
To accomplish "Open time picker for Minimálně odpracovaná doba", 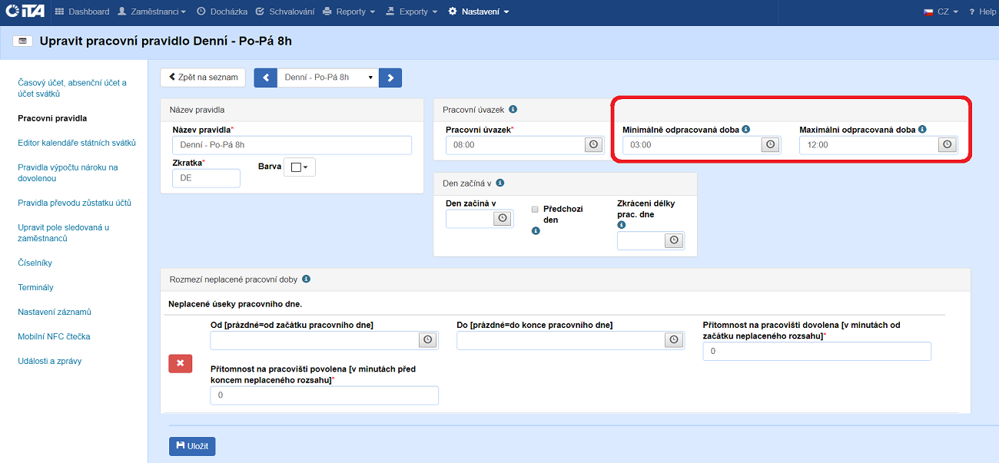I will 770,144.
